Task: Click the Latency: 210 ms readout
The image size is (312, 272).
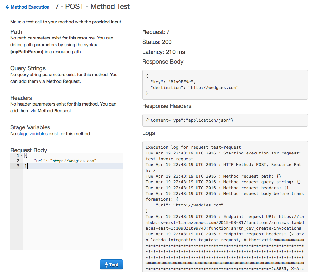Action: [x=163, y=52]
